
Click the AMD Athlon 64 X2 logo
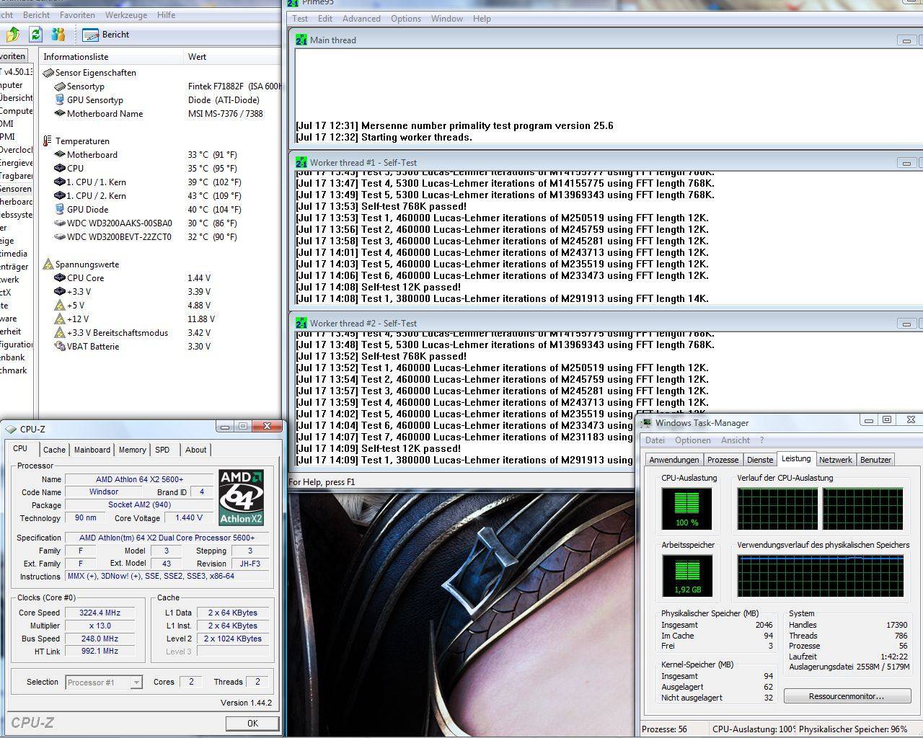[x=242, y=497]
